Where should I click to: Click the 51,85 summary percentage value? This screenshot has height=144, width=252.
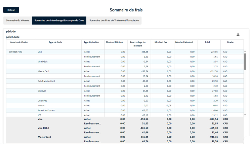(145, 123)
